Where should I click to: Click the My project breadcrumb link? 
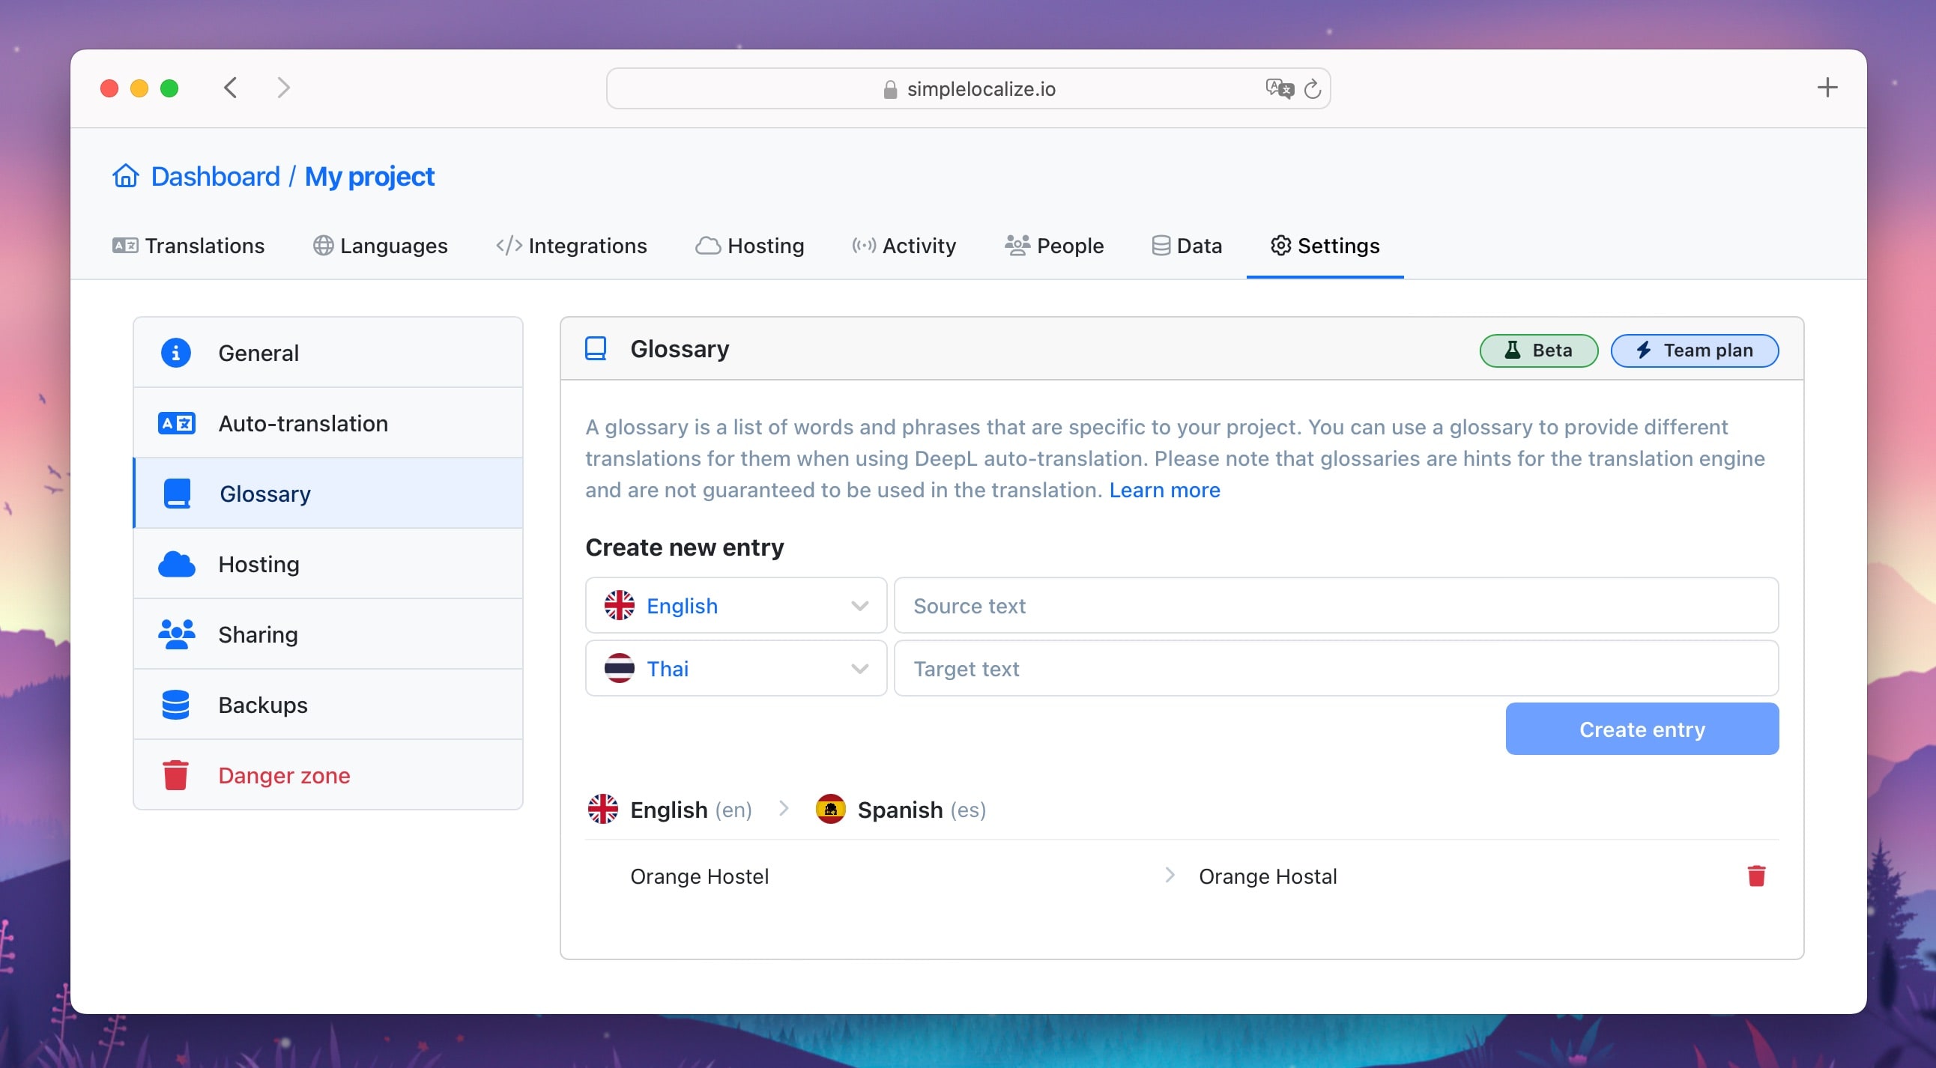pyautogui.click(x=369, y=177)
